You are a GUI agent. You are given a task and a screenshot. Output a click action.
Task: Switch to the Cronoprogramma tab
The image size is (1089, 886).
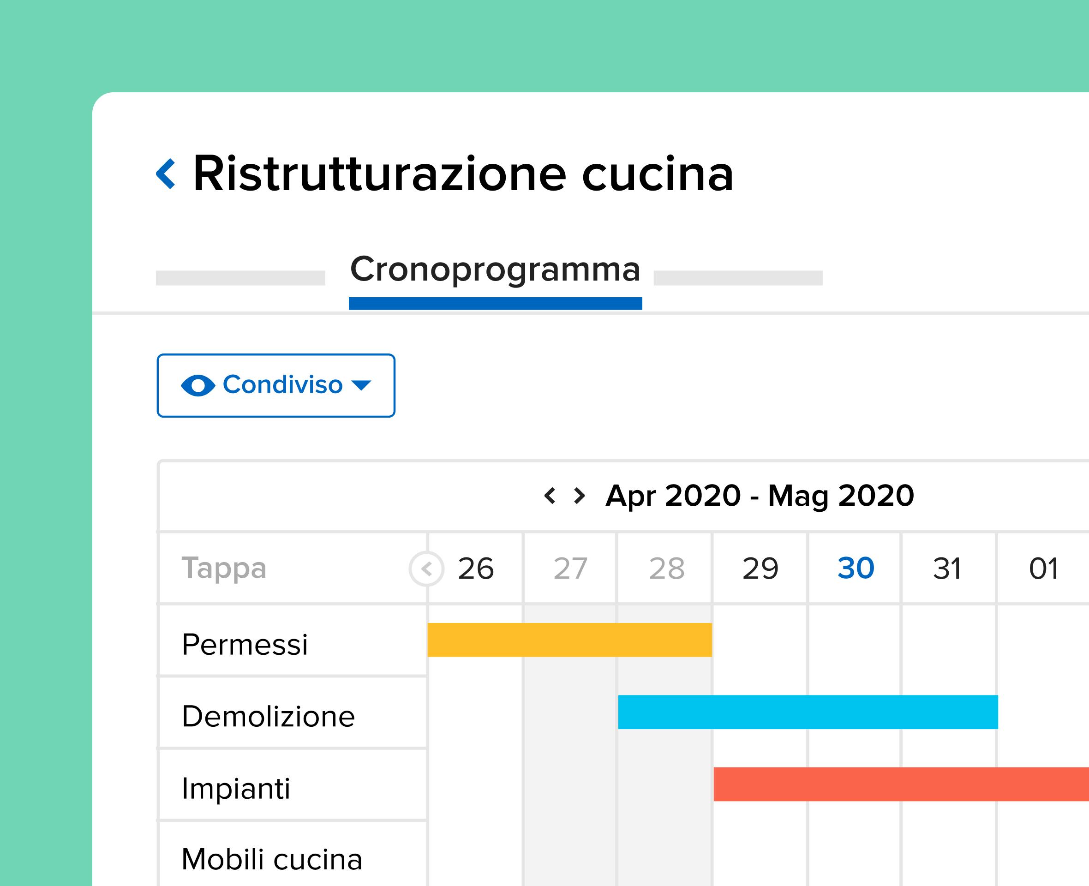[495, 269]
